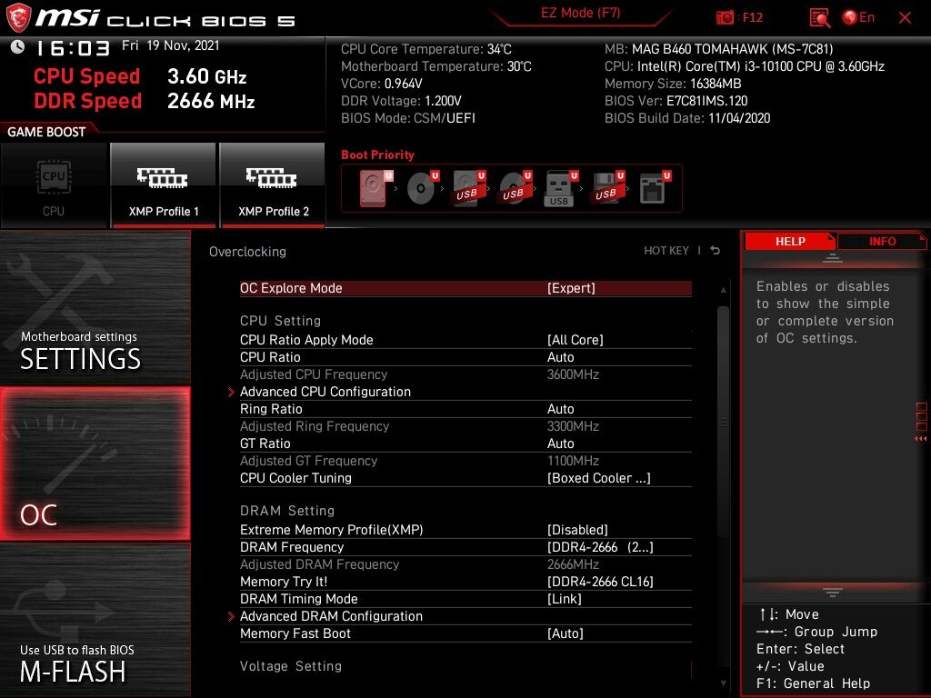
Task: Select the hard disk boot device icon
Action: 375,188
